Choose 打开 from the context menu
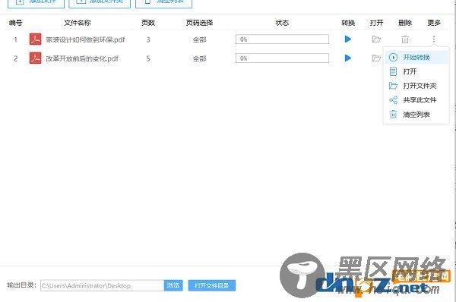Screen dimensions: 456x302 click(416, 71)
